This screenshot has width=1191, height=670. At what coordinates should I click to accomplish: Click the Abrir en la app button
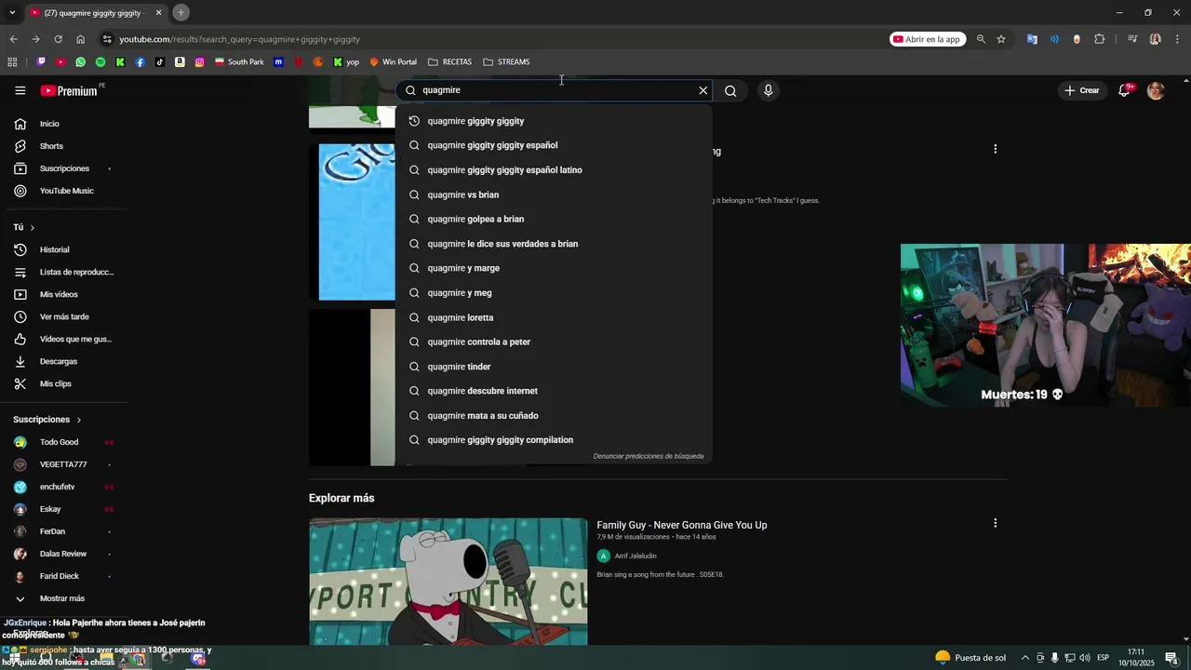pos(928,39)
